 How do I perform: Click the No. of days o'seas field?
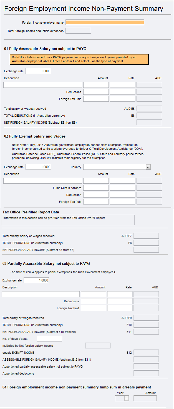coord(49,339)
